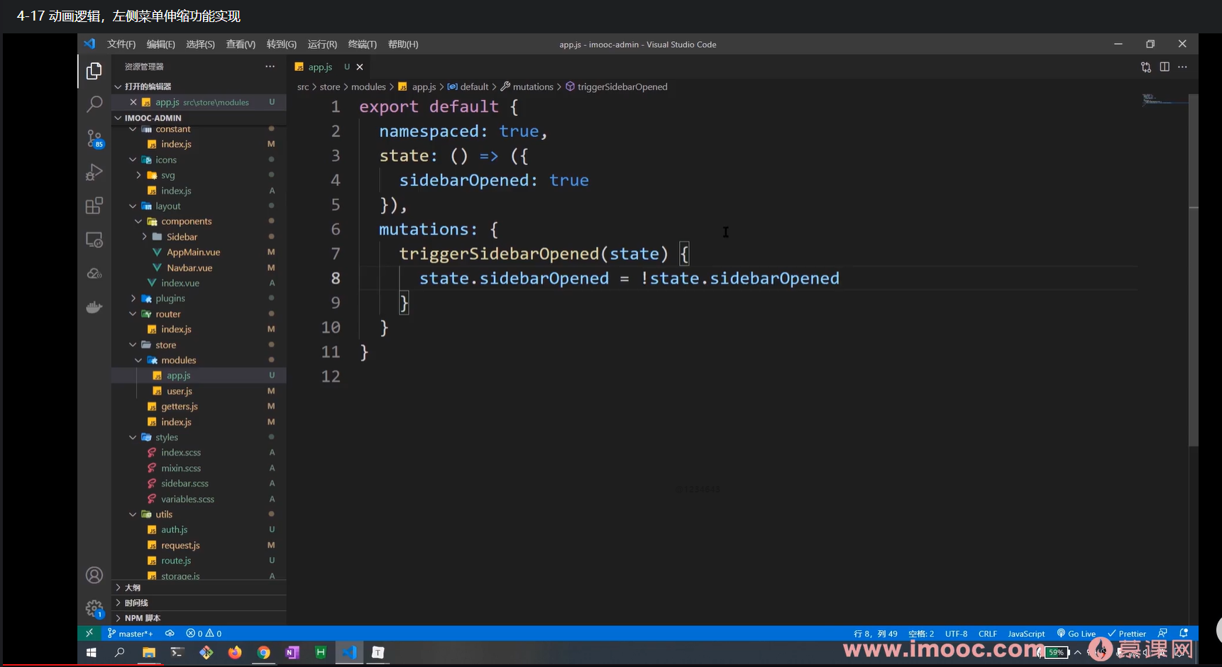This screenshot has width=1222, height=667.
Task: Open the 终端(T) menu
Action: click(362, 44)
